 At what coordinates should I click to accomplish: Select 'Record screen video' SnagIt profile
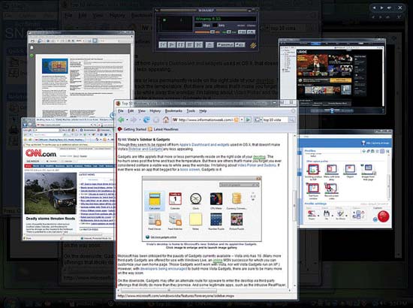point(331,191)
